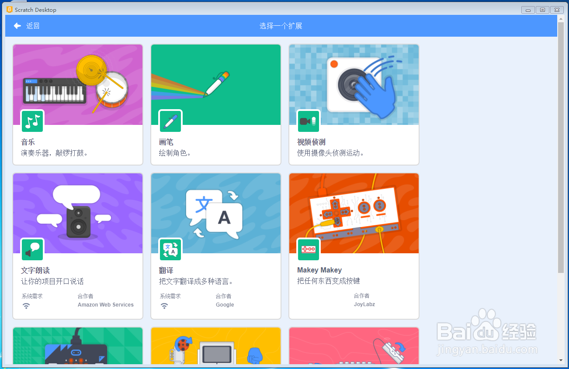Viewport: 569px width, 369px height.
Task: Open the 翻译 translation bubbles thumbnail
Action: click(216, 213)
